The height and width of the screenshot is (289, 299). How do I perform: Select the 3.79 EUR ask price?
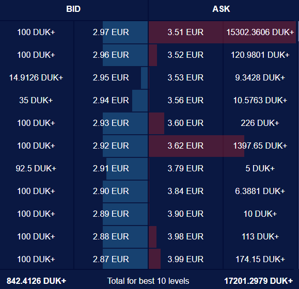[185, 168]
